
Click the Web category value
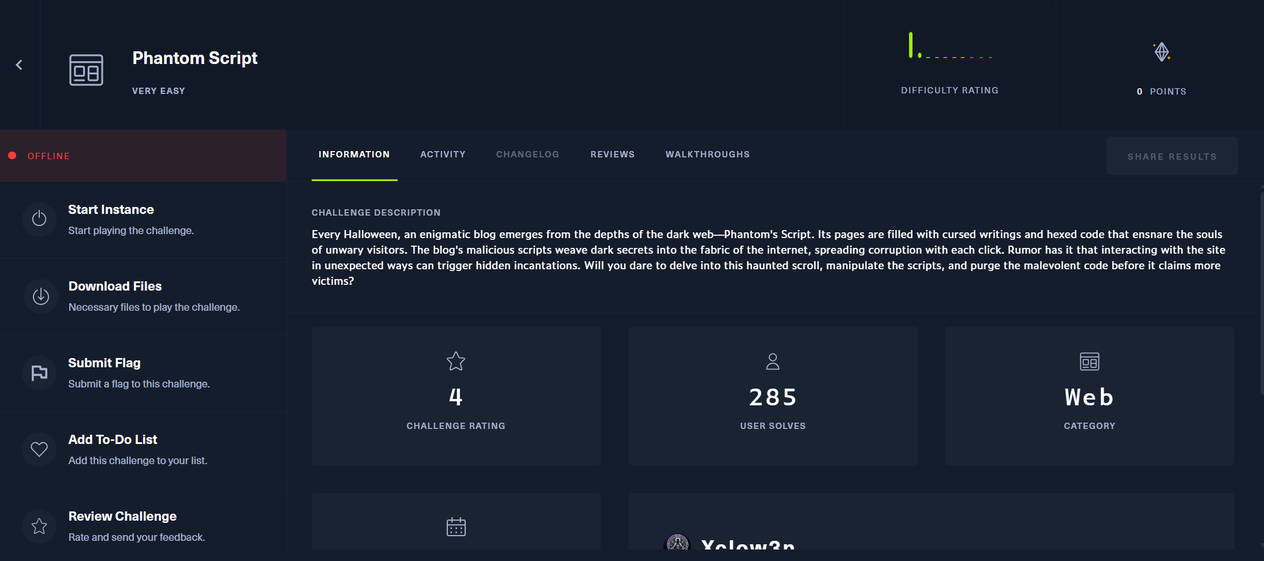tap(1090, 397)
